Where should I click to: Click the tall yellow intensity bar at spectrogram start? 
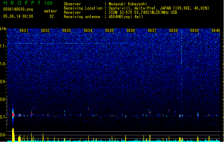tap(13, 135)
